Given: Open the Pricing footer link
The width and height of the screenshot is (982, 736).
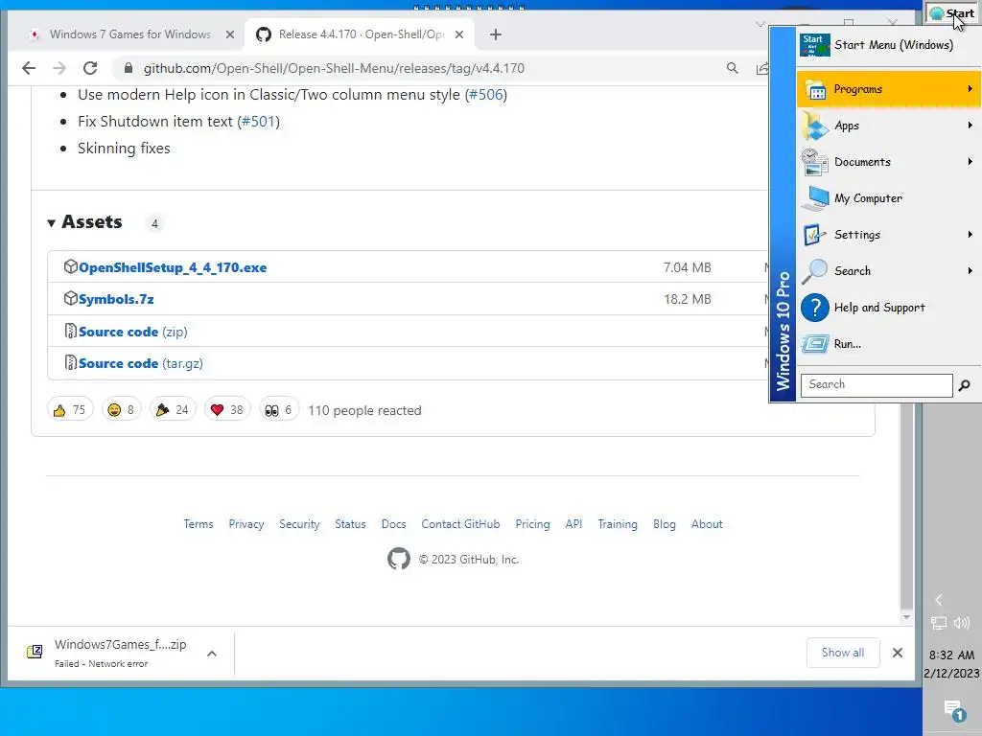Looking at the screenshot, I should pos(532,524).
